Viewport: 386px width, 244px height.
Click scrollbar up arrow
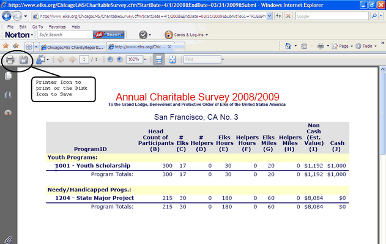coord(382,69)
